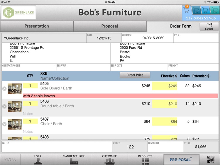Add notes for 5407 Chair
Screen dimensions: 220x165
[x=120, y=132]
